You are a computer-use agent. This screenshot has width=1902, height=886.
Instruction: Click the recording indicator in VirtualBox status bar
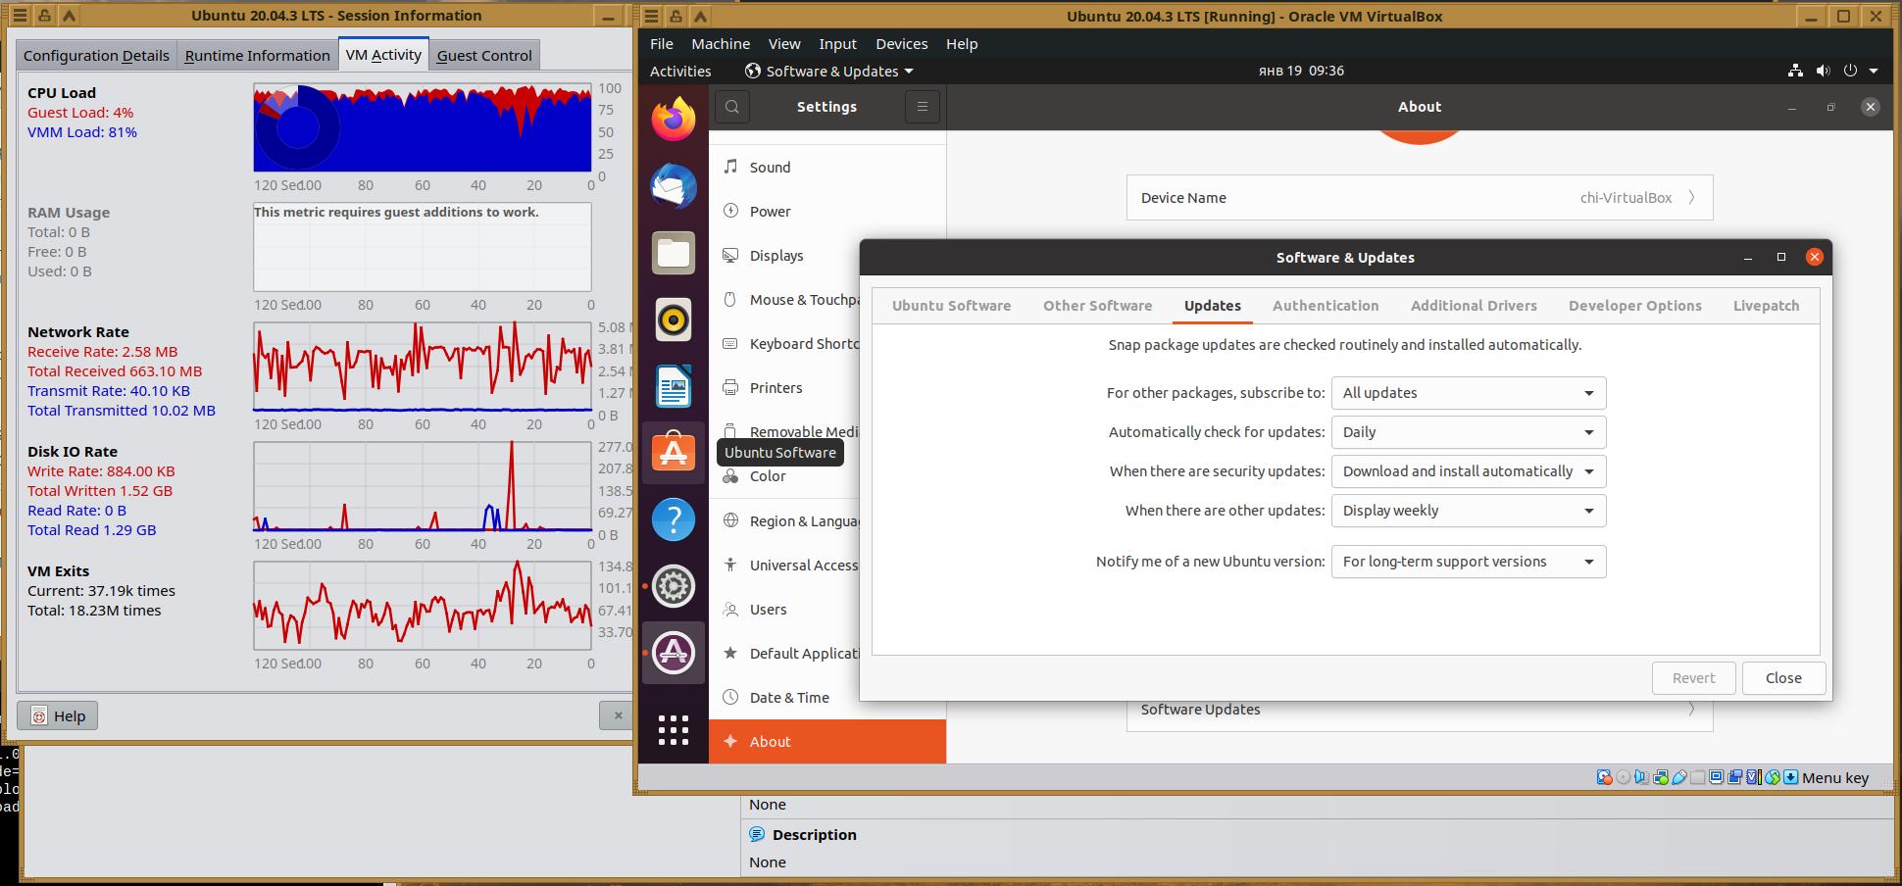point(1735,777)
